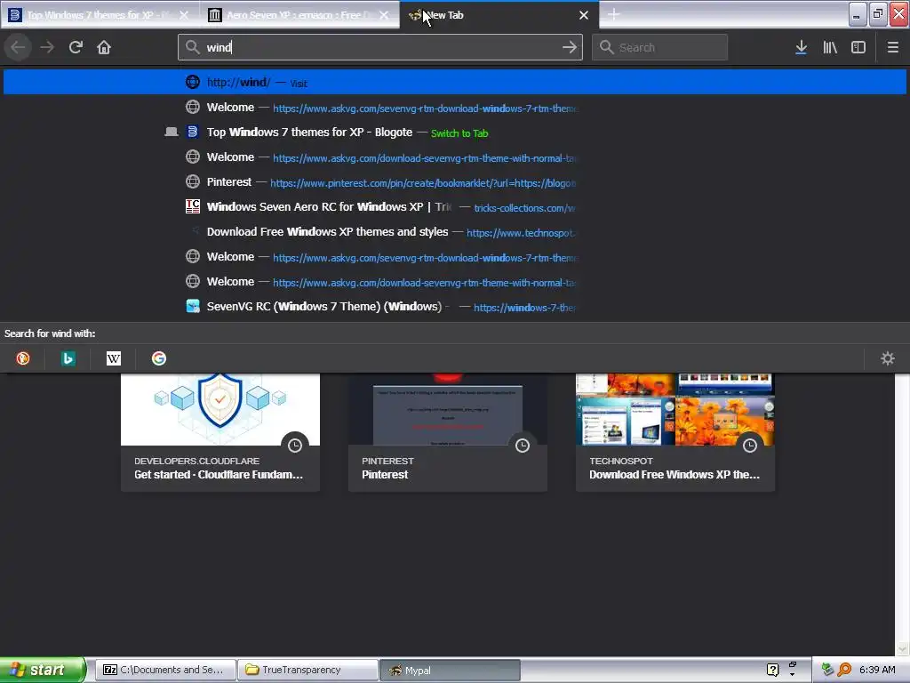Open the hamburger application menu
910x683 pixels.
click(x=892, y=47)
